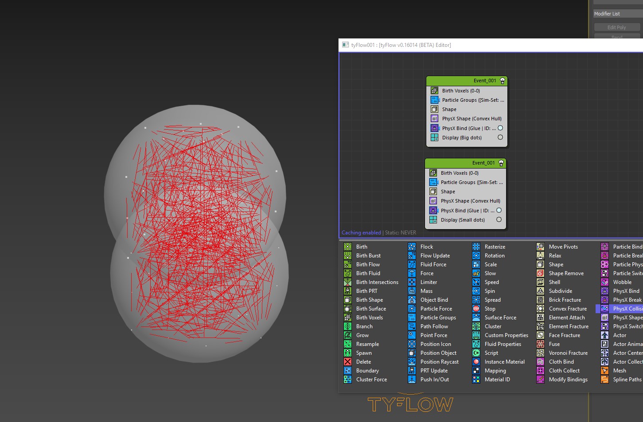This screenshot has height=422, width=643.
Task: Click the Flock operator icon
Action: click(x=412, y=247)
